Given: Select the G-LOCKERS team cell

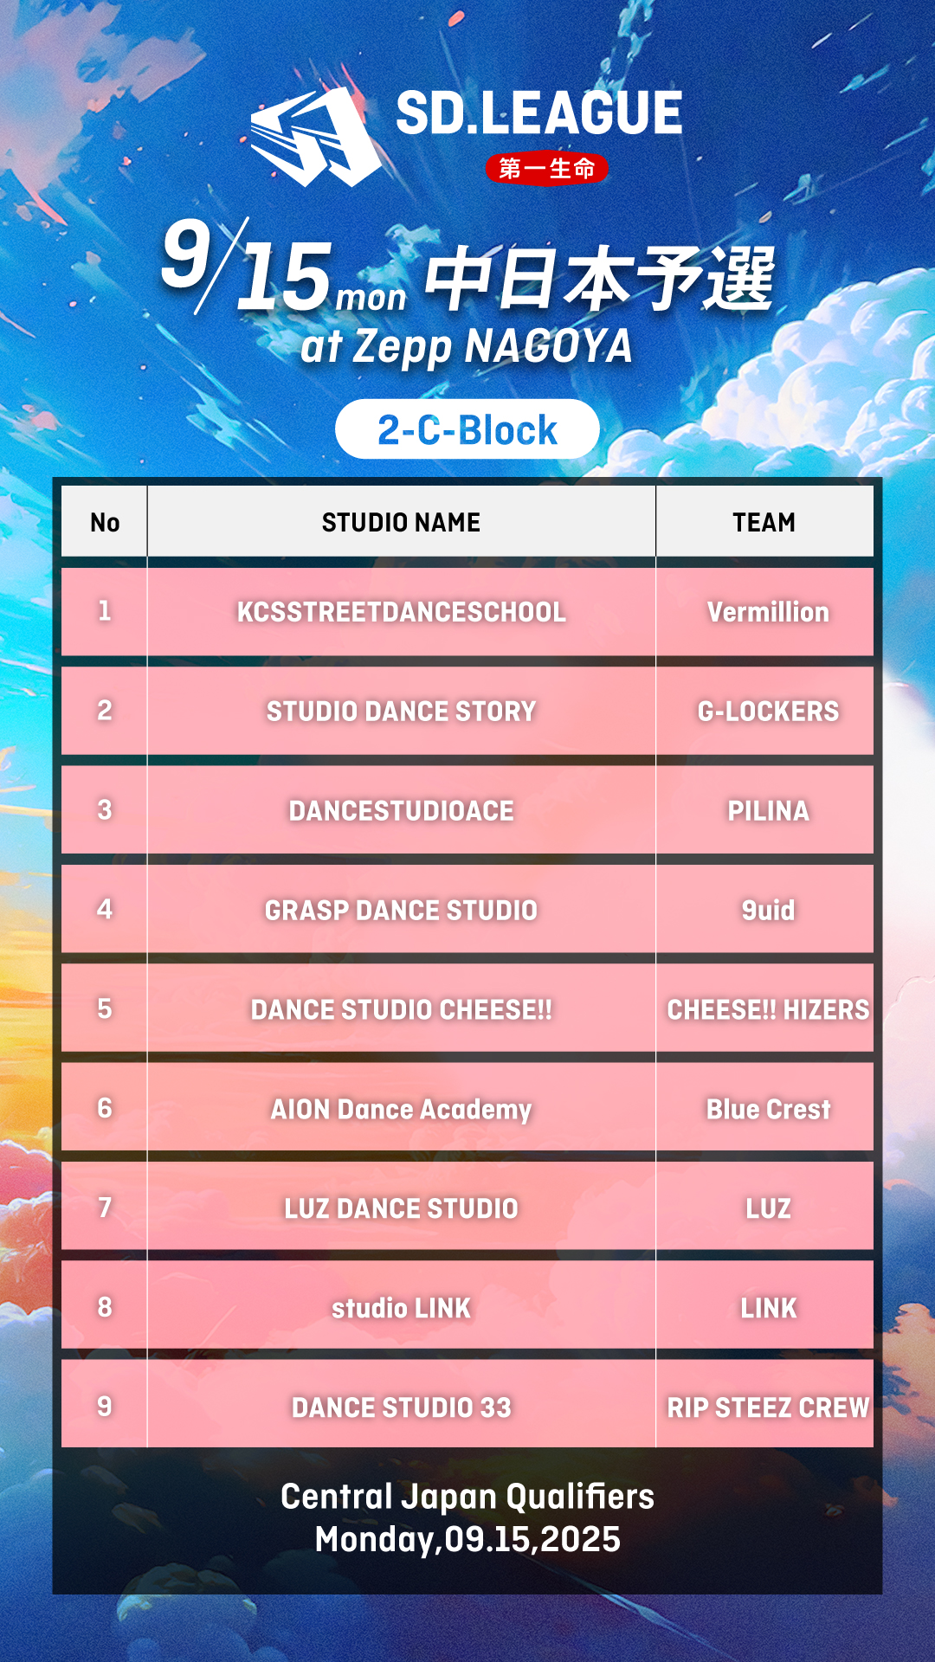Looking at the screenshot, I should click(x=768, y=712).
